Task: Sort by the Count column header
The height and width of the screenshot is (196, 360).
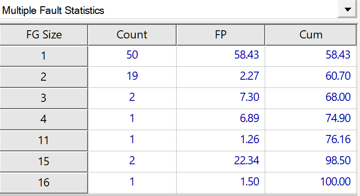Action: point(132,35)
